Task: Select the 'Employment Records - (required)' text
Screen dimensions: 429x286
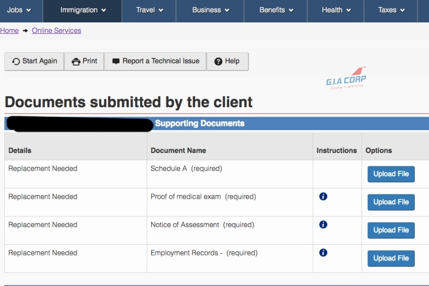Action: click(204, 253)
